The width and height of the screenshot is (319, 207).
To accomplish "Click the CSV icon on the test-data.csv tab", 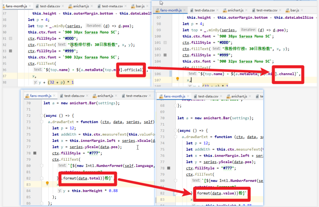I will [37, 6].
